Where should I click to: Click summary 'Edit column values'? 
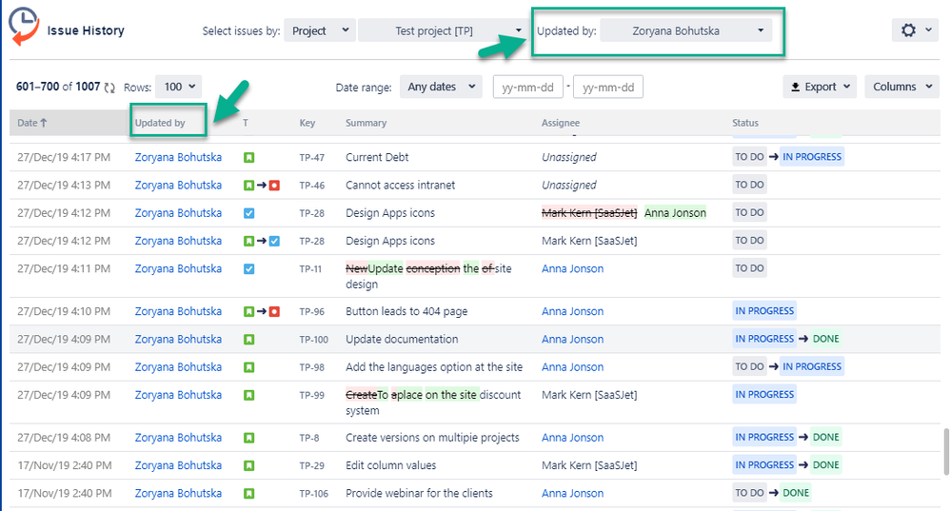(390, 465)
